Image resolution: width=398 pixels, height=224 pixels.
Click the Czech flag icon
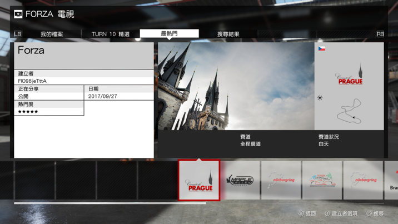[322, 49]
